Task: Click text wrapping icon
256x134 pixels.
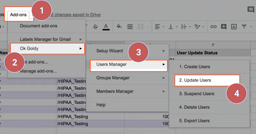Action: (x=184, y=27)
